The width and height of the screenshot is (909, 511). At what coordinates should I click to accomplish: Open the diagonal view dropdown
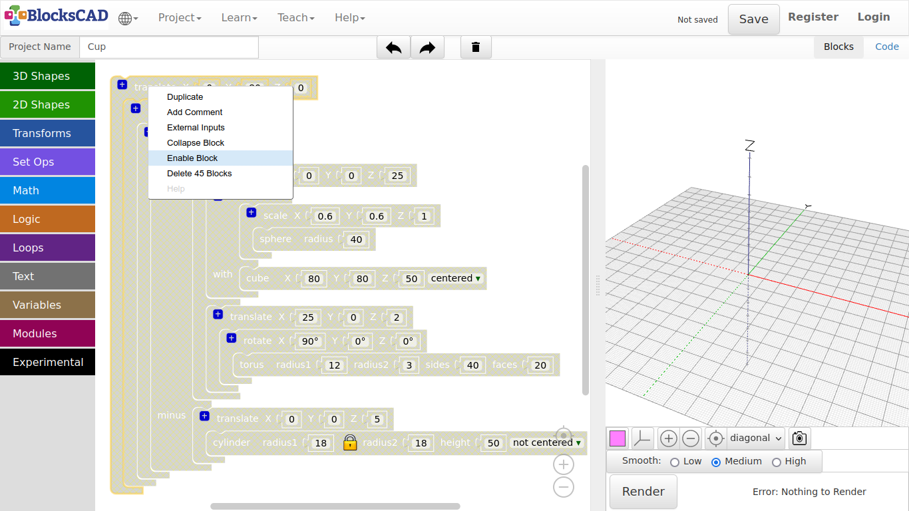point(756,438)
